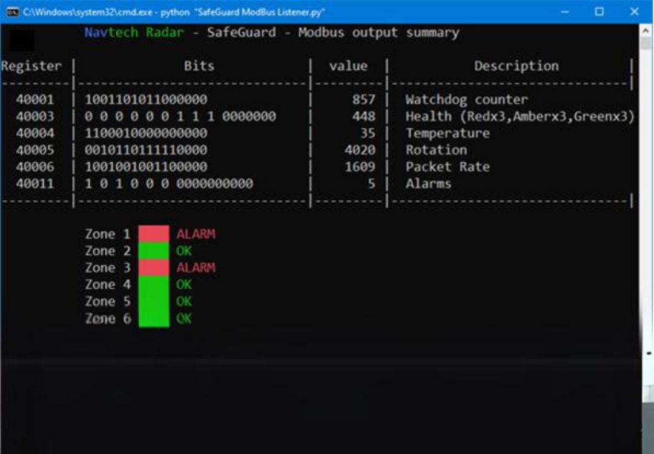654x454 pixels.
Task: Click the 'Zone 1' label
Action: [x=108, y=234]
